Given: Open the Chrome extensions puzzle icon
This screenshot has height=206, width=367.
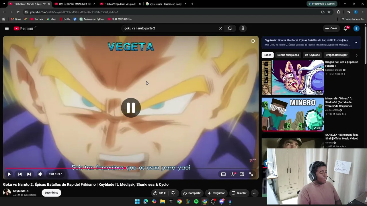Looking at the screenshot, I should pyautogui.click(x=339, y=12).
